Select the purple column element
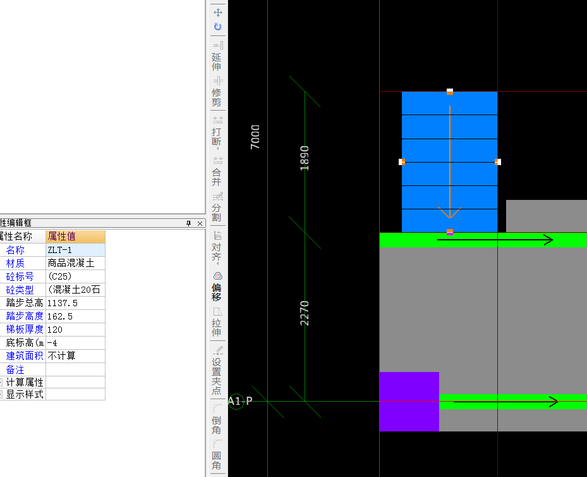587x477 pixels. 409,402
